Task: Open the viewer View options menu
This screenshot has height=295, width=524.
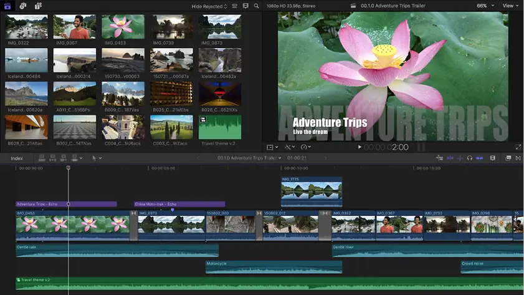Action: pyautogui.click(x=510, y=6)
